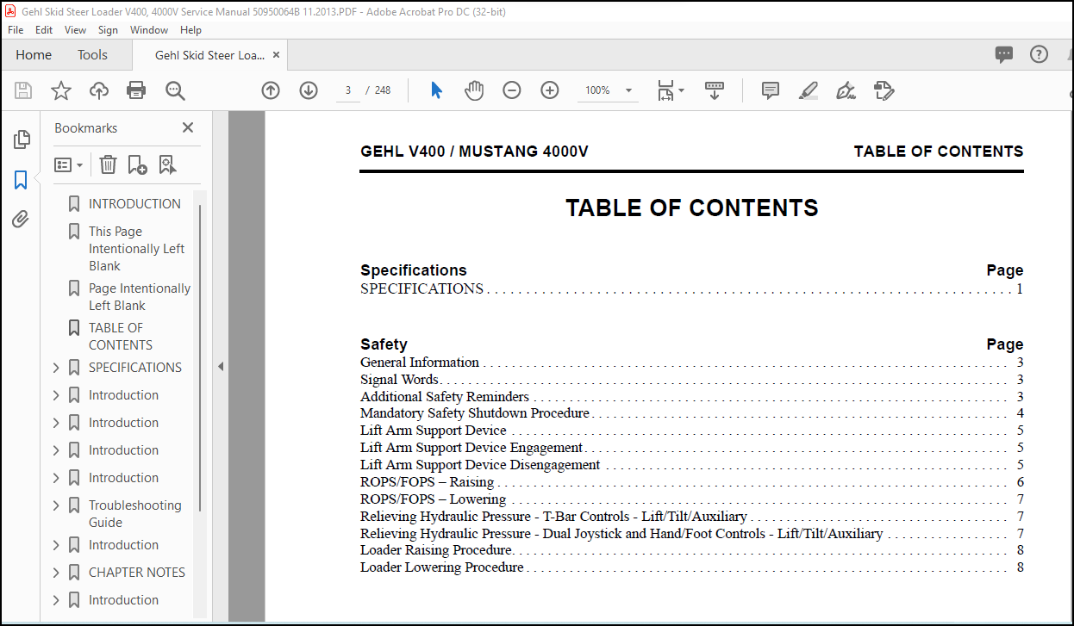Close the Gehl Skid Steer document tab

(x=276, y=54)
